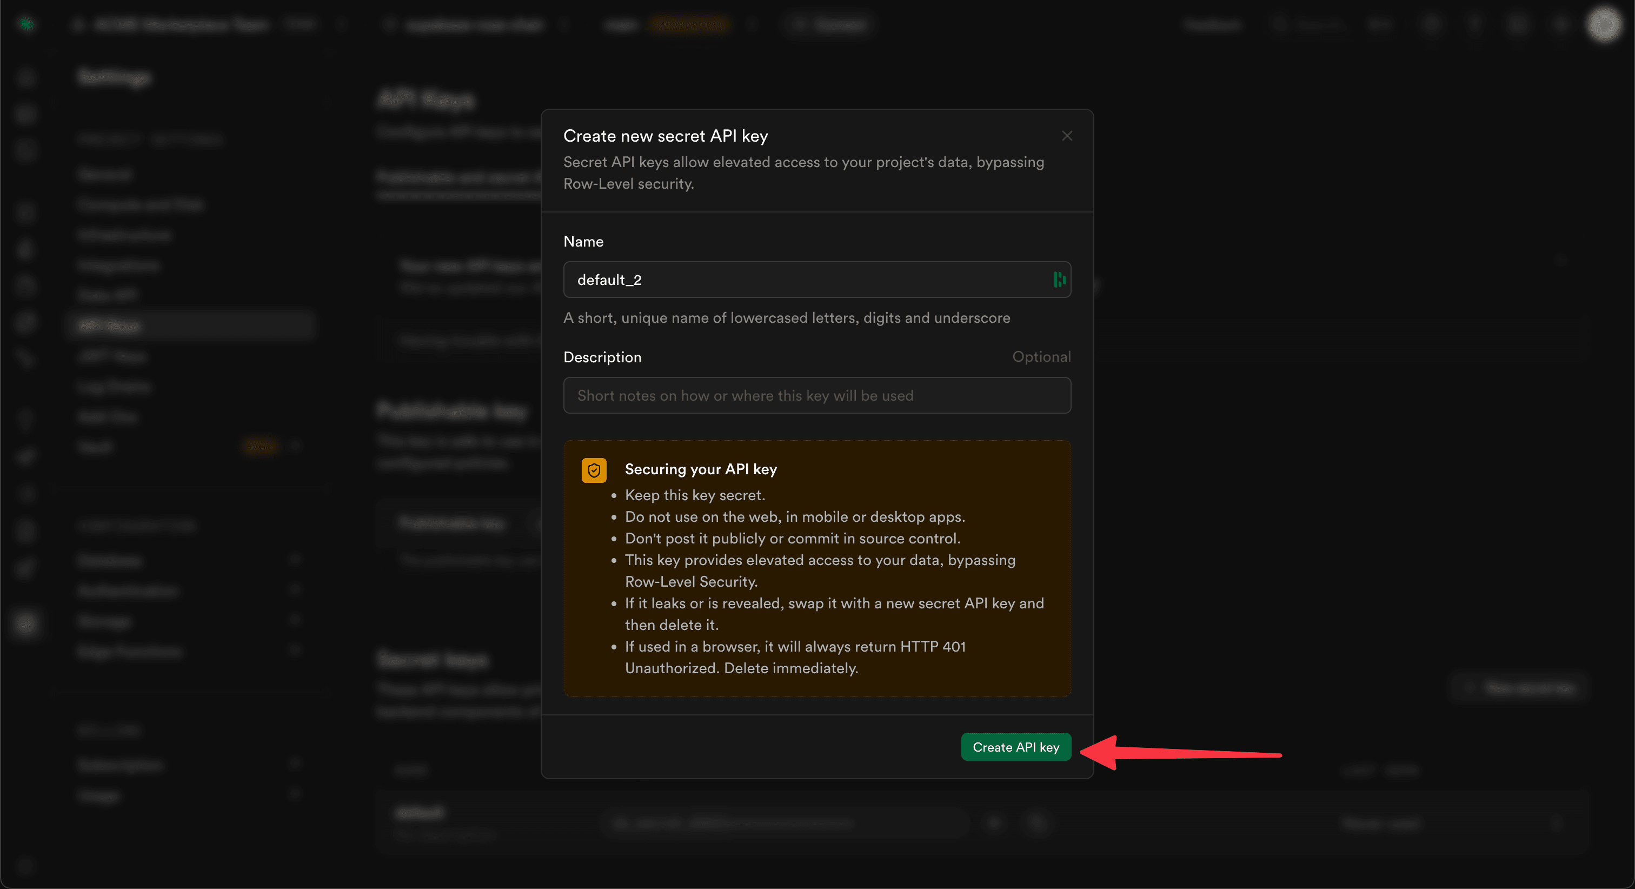Click the copy icon beside the default secret key
Screen dimensions: 1635x889
1036,824
